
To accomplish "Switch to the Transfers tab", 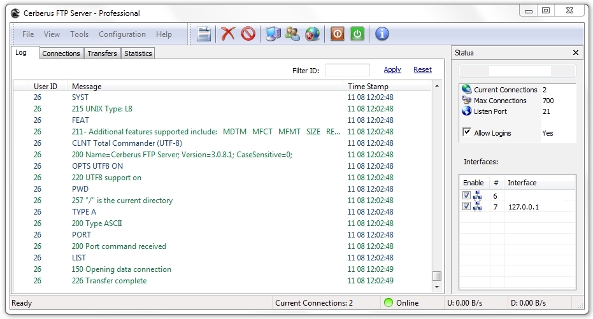I will coord(102,53).
